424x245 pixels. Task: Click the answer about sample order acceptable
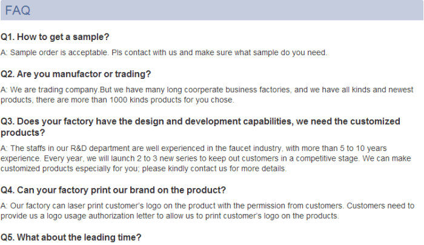(x=164, y=53)
